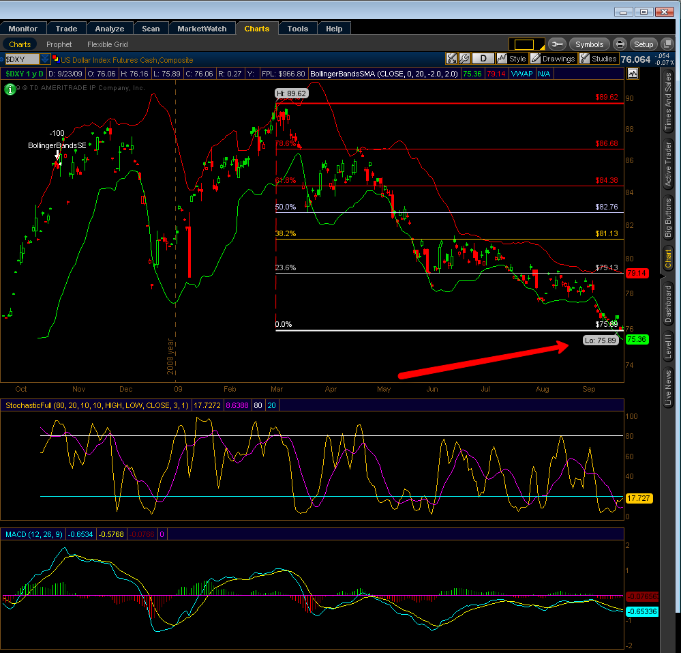Toggle the Times And Sales side panel
Viewport: 681px width, 653px height.
pyautogui.click(x=669, y=102)
